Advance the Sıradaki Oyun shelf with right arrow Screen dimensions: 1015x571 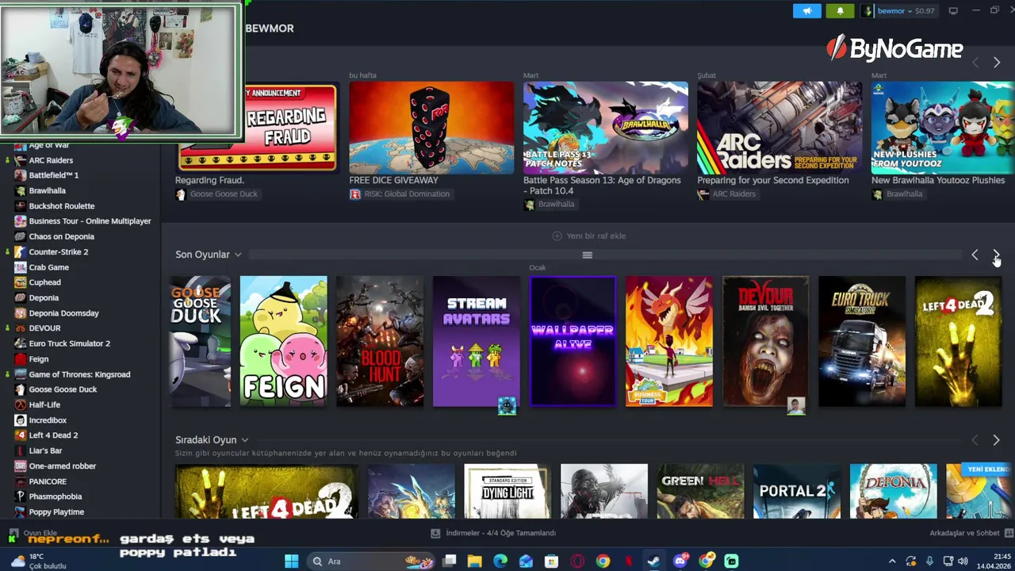tap(997, 440)
